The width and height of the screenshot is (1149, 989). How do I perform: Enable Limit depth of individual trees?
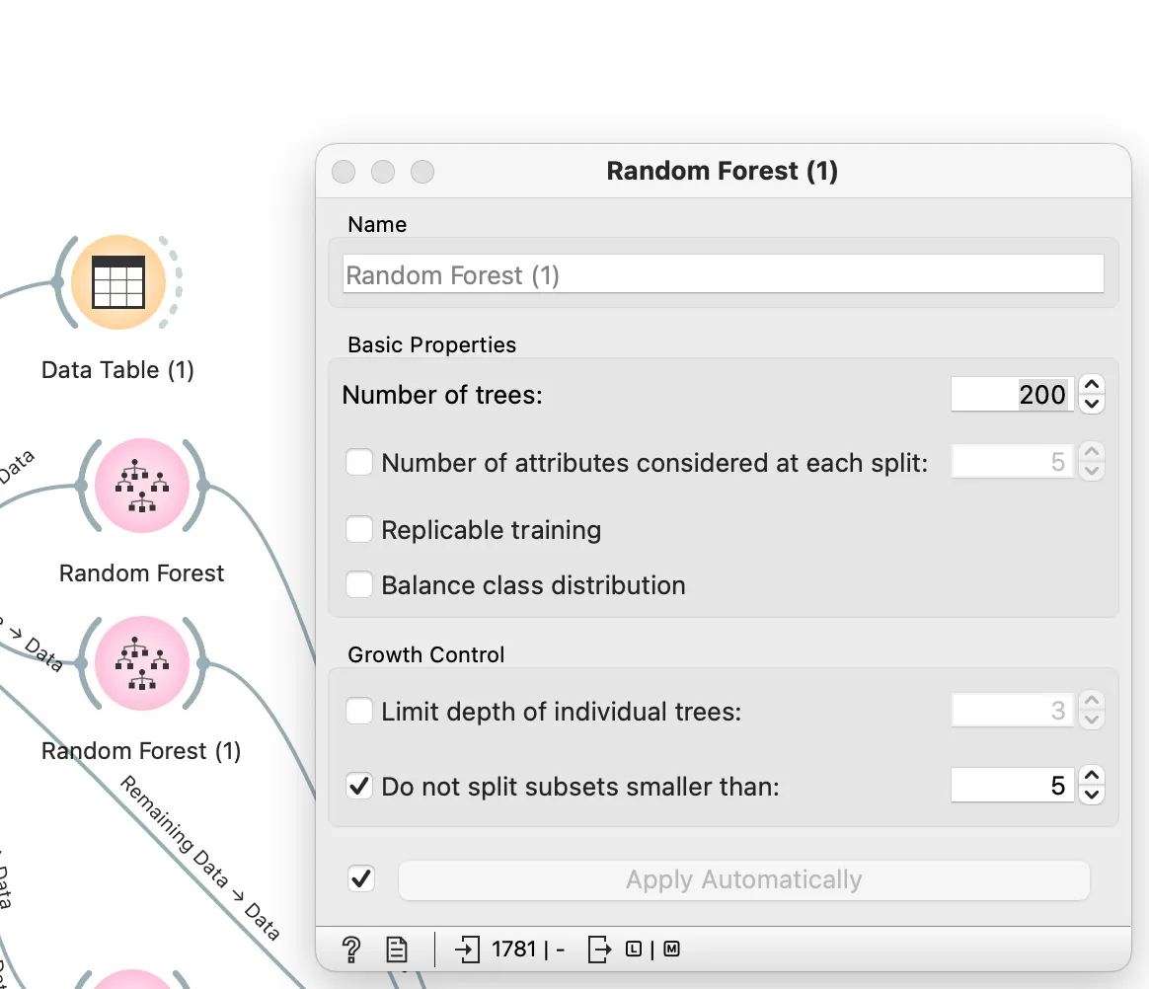359,711
